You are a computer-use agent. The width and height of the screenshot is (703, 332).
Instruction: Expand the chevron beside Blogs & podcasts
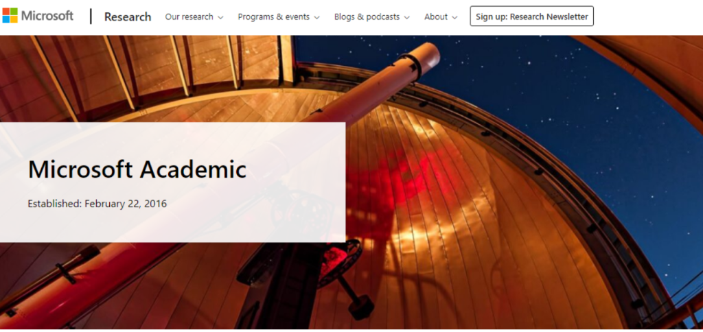[x=406, y=17]
